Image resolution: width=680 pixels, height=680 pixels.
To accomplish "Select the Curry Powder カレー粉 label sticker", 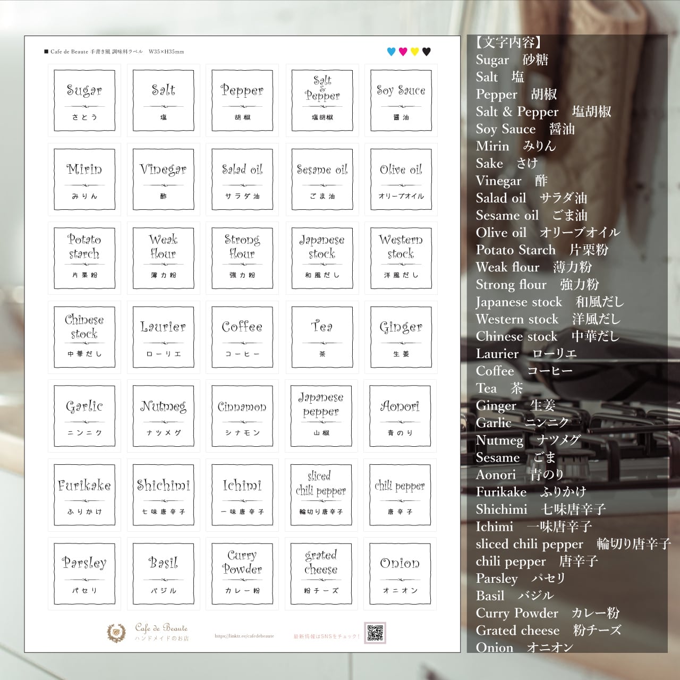I will [x=242, y=574].
